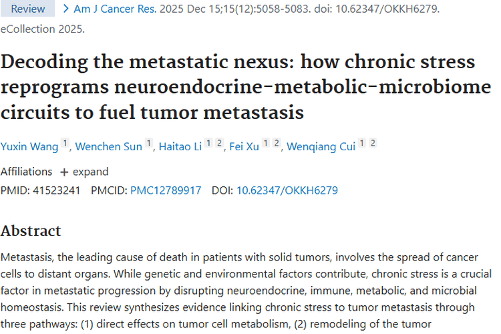Click affiliation superscript 2 after Haitao Li
Image resolution: width=501 pixels, height=334 pixels.
pyautogui.click(x=218, y=144)
